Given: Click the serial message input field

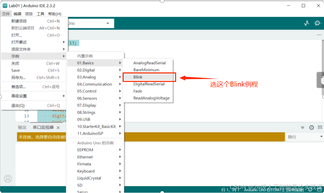Looking at the screenshot, I should [151, 137].
